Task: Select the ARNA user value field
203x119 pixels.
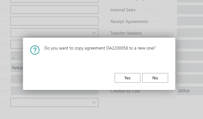Action: pos(190,91)
